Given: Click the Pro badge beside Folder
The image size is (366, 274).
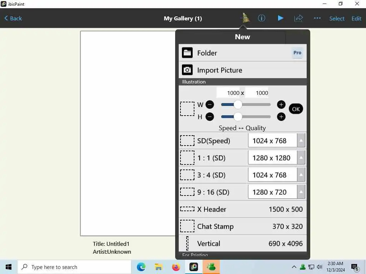Looking at the screenshot, I should click(297, 53).
